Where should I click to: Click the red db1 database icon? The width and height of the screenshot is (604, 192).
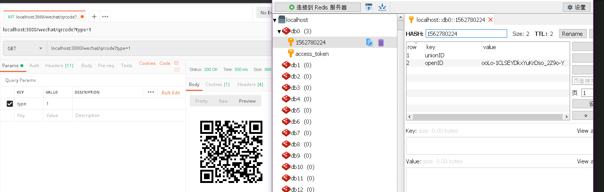point(286,65)
